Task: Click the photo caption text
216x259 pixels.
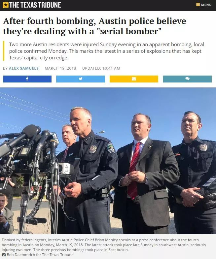Action: pyautogui.click(x=104, y=245)
